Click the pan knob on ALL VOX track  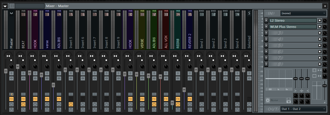pyautogui.click(x=166, y=66)
